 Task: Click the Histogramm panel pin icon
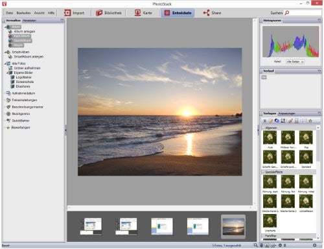click(319, 21)
